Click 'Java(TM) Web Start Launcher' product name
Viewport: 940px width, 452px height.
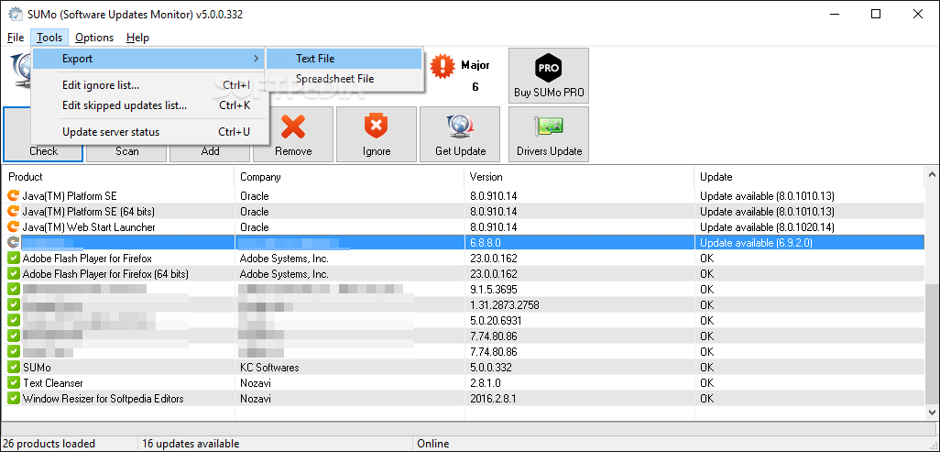click(89, 226)
